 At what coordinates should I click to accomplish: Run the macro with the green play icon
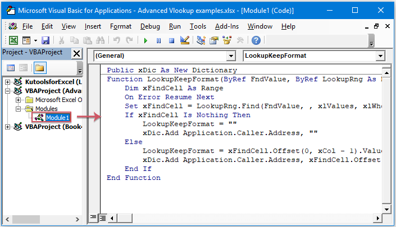coord(146,40)
